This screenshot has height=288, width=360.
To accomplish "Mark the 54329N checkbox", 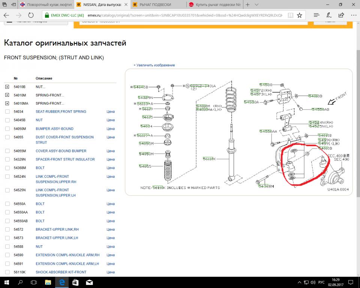I will coord(7,159).
